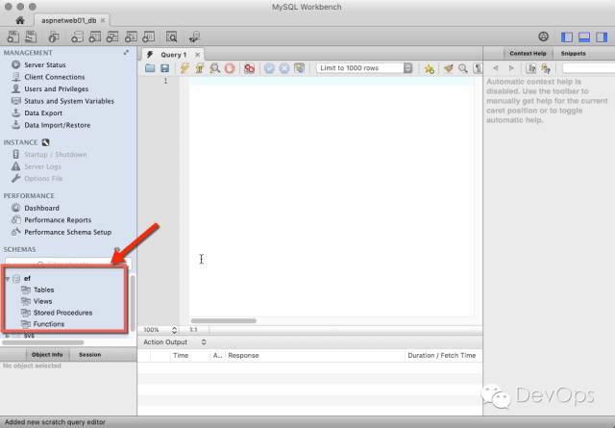Toggle continue-on-error execution icon
Screen dimensions: 615x428
250,68
